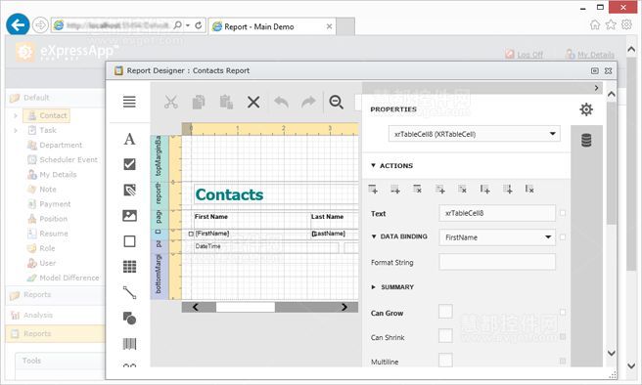The height and width of the screenshot is (385, 642).
Task: Select the Picture Box tool
Action: point(129,215)
